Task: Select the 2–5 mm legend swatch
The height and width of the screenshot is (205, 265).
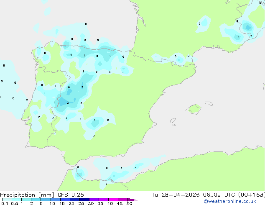Action: tap(36, 200)
